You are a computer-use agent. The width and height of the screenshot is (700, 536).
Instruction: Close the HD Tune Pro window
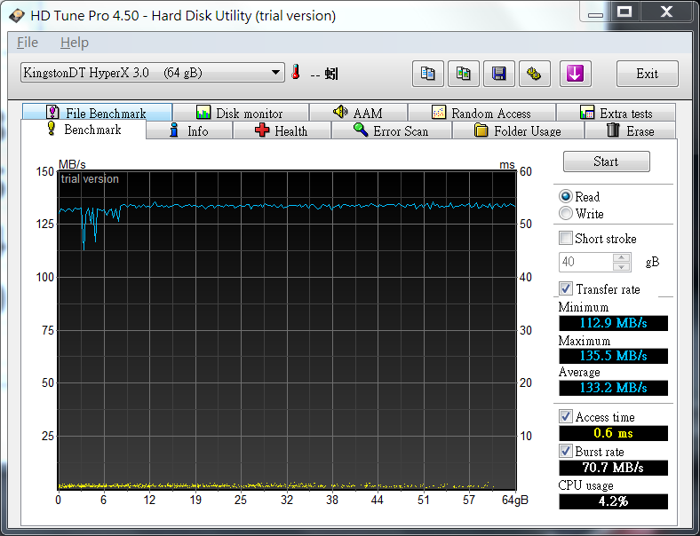pos(666,12)
